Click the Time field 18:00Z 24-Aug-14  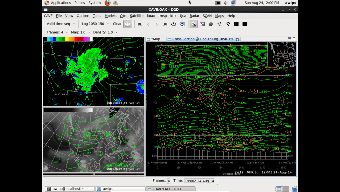click(x=199, y=181)
